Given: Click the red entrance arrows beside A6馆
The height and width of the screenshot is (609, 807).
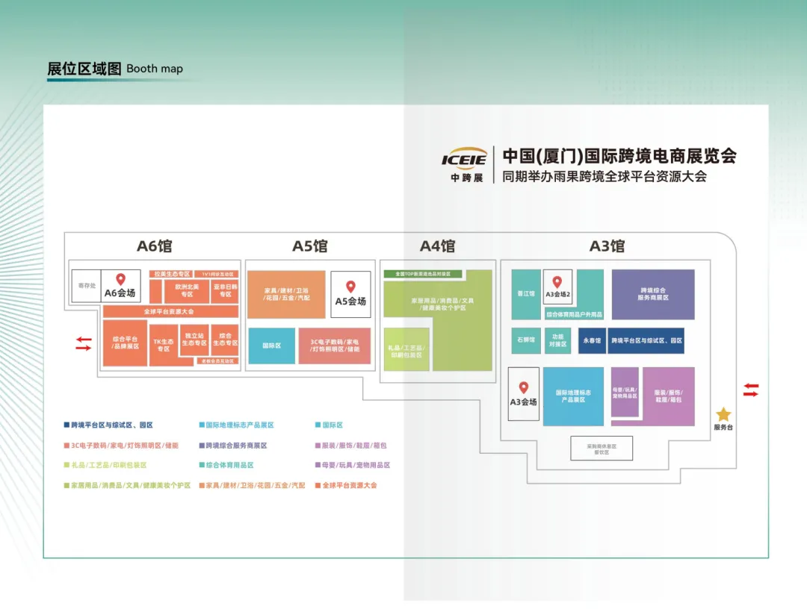Looking at the screenshot, I should tap(84, 344).
